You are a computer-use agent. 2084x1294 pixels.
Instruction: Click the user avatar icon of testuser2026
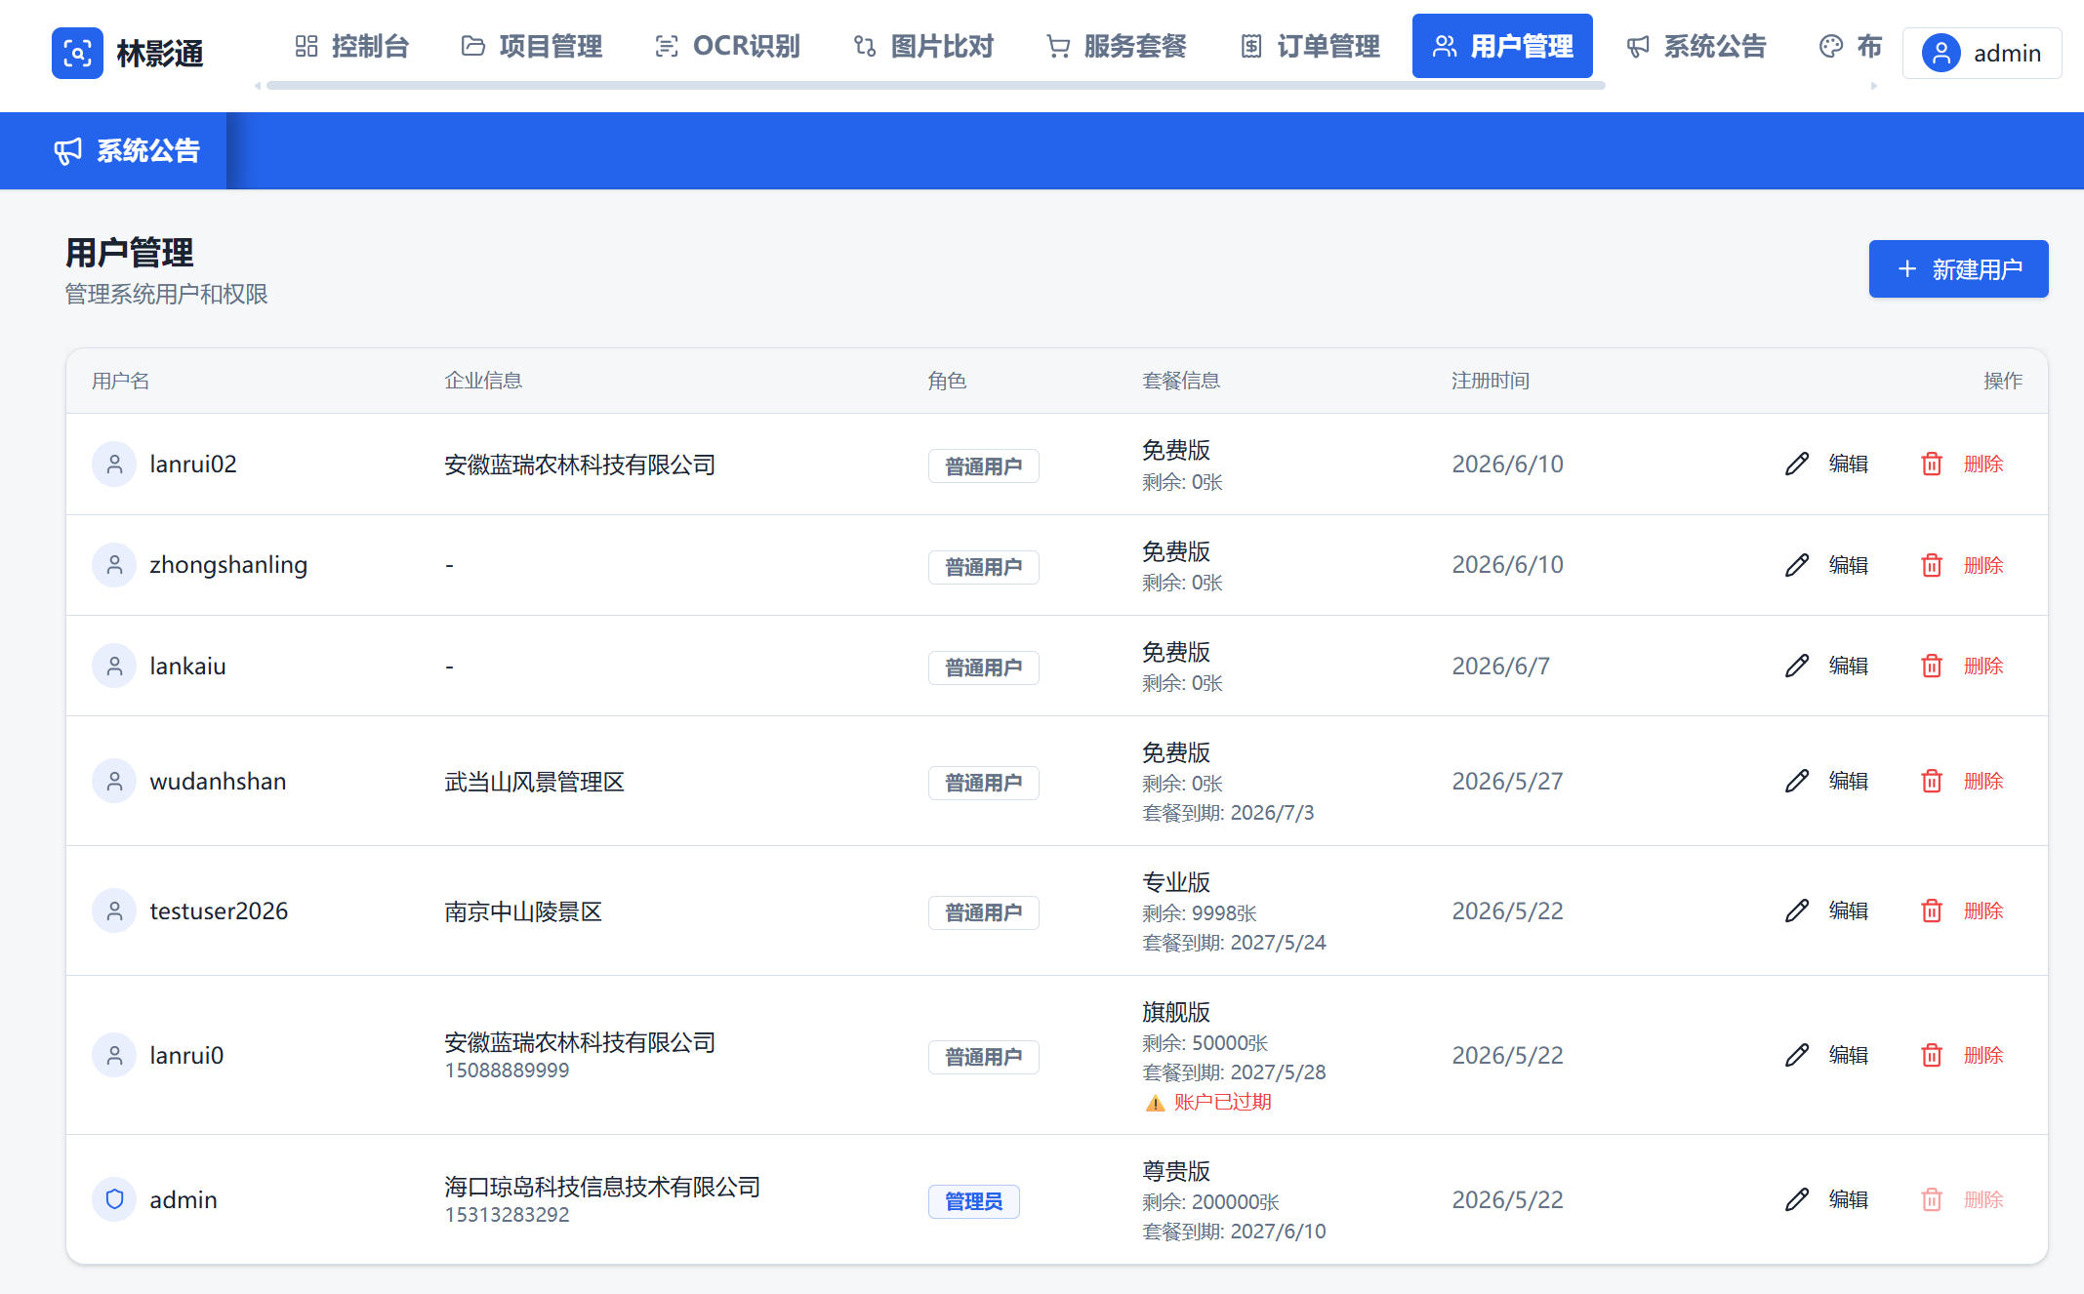coord(114,910)
